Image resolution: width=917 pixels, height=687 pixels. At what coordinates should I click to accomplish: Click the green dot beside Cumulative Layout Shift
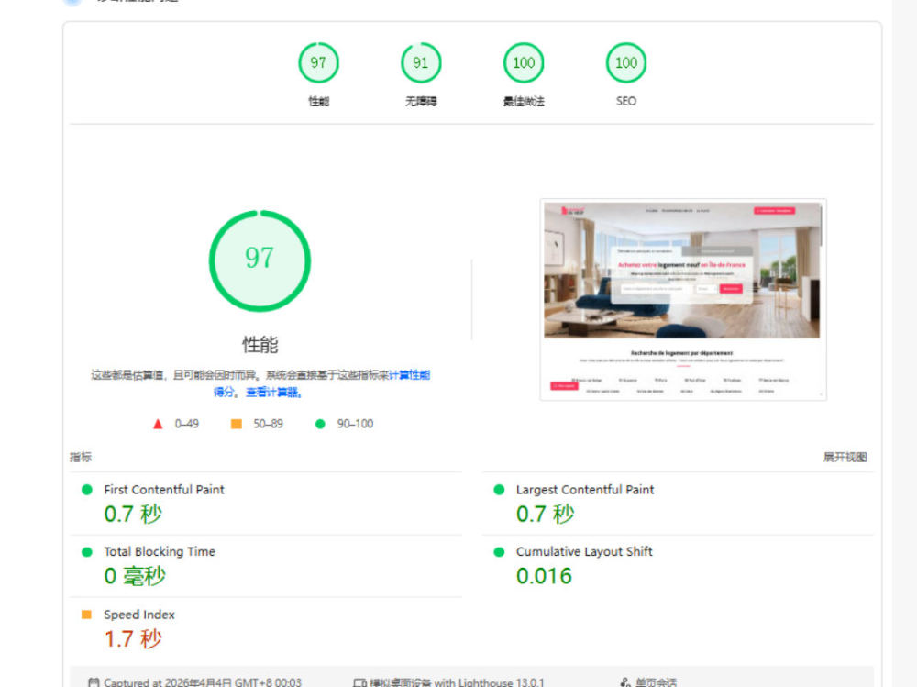click(x=499, y=552)
